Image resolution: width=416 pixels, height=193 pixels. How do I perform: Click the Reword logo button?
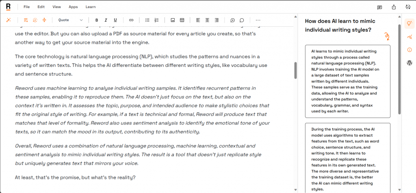pos(9,7)
